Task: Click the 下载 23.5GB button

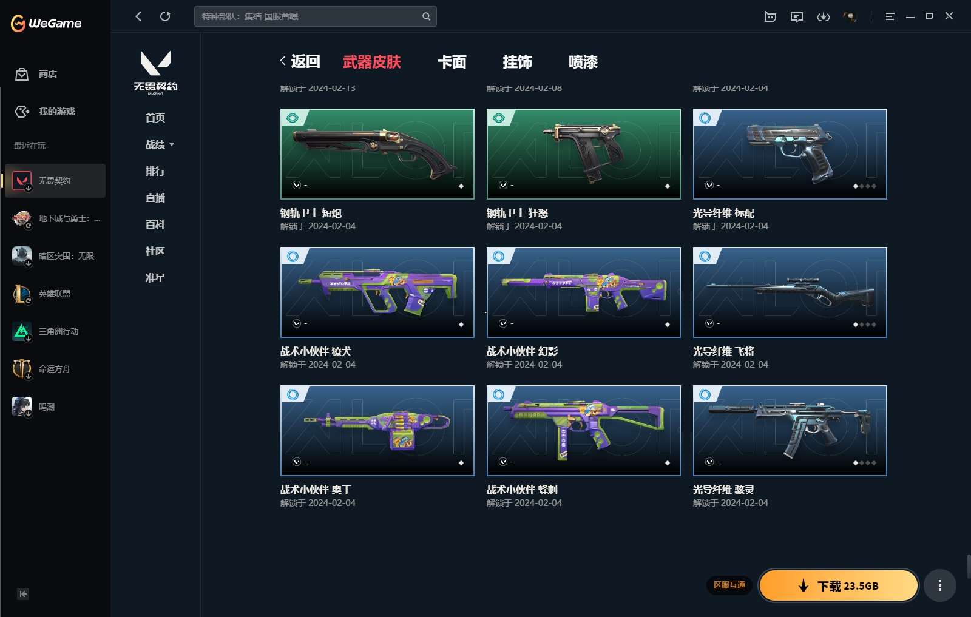Action: tap(838, 585)
